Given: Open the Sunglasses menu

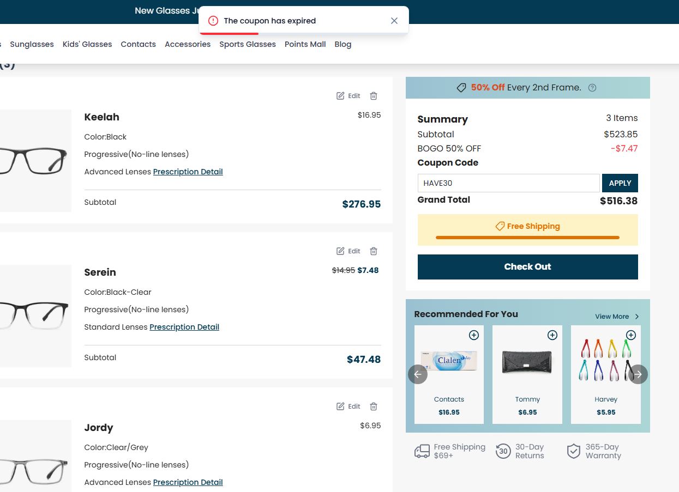Looking at the screenshot, I should click(32, 44).
